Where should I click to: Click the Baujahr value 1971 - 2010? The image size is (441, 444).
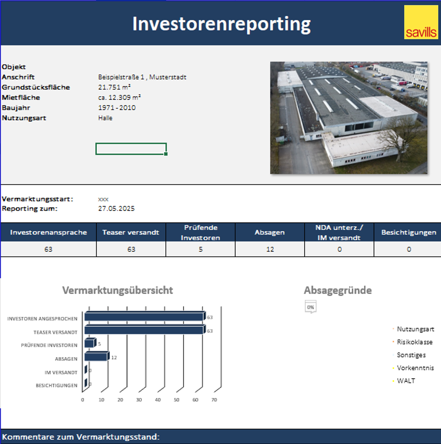point(117,108)
